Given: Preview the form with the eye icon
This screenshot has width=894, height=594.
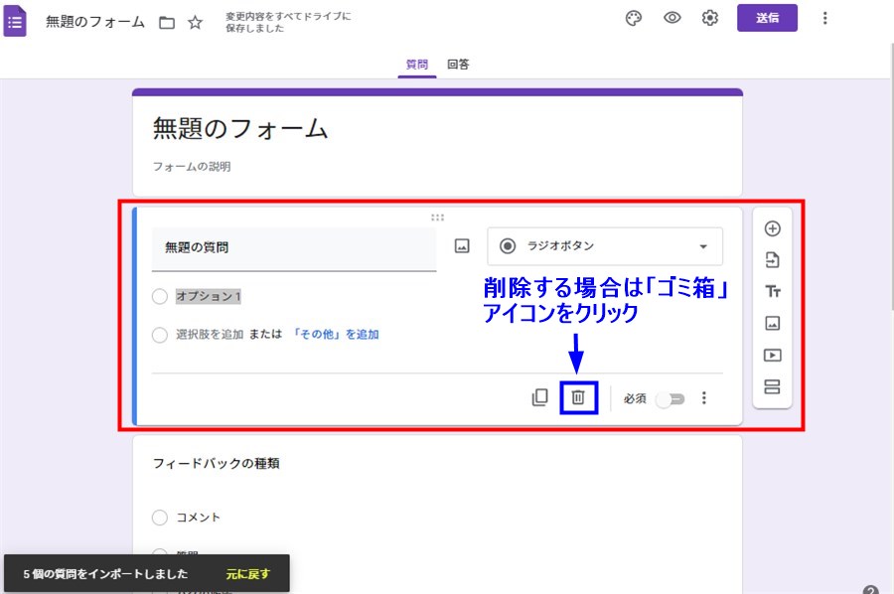Looking at the screenshot, I should (672, 18).
